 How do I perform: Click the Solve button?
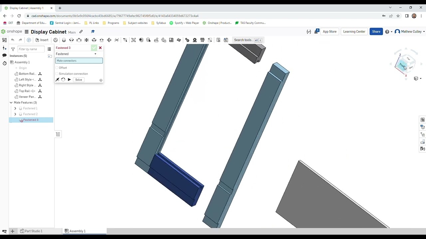tap(79, 80)
